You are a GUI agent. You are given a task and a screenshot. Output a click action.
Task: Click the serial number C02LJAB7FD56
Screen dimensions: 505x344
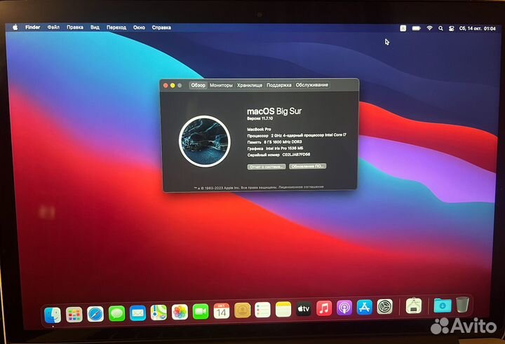coord(296,154)
